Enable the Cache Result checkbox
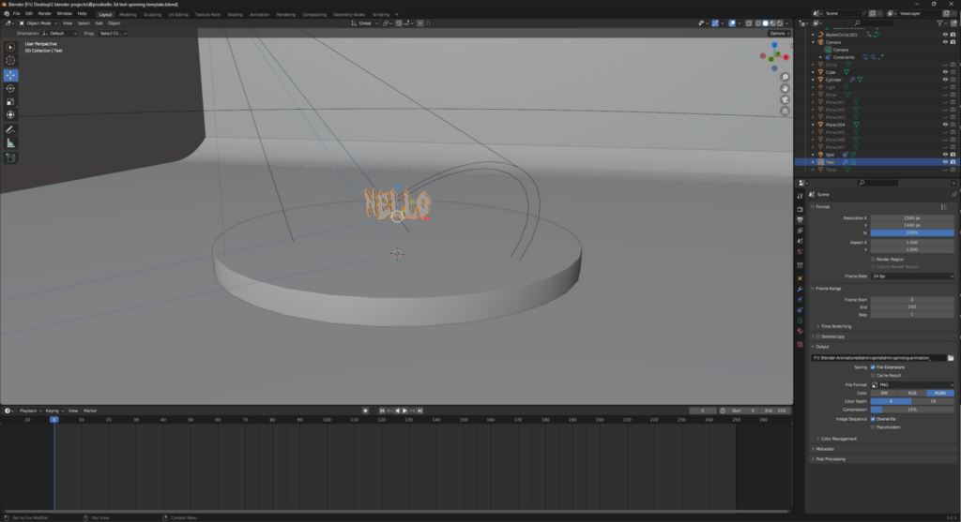The height and width of the screenshot is (522, 961). click(x=873, y=375)
